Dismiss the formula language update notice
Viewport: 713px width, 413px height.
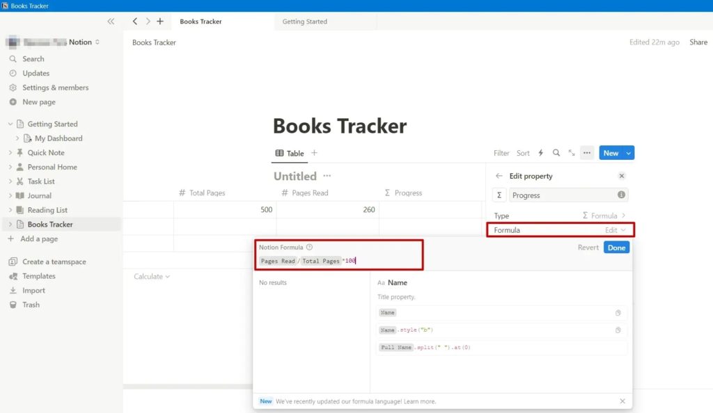(622, 401)
